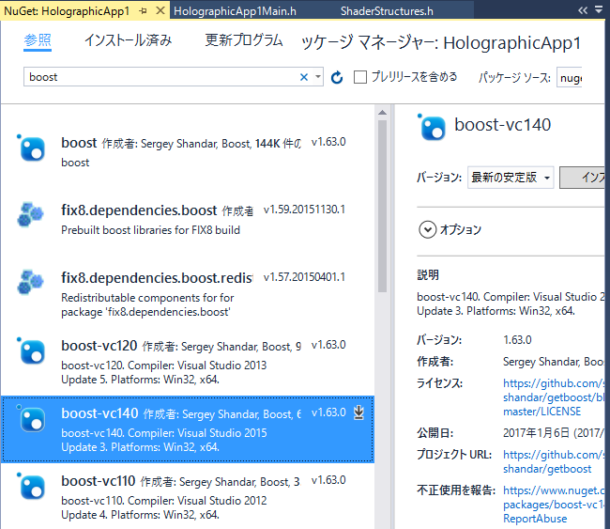This screenshot has width=610, height=529.
Task: Click the 説明 heading in details pane
Action: 428,275
